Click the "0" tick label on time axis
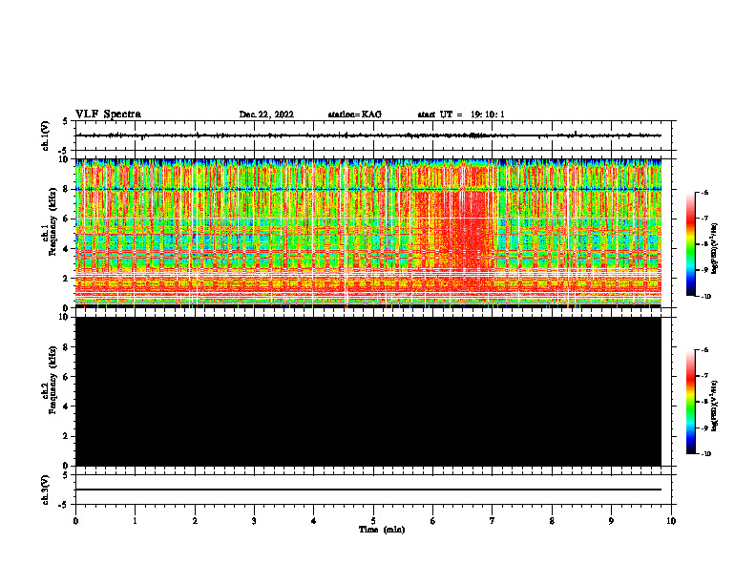 click(x=75, y=521)
